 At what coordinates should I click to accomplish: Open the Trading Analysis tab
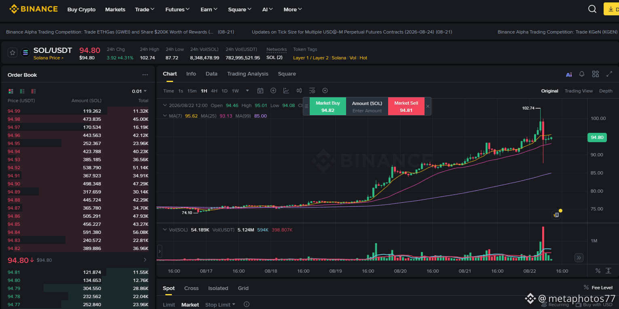(248, 74)
